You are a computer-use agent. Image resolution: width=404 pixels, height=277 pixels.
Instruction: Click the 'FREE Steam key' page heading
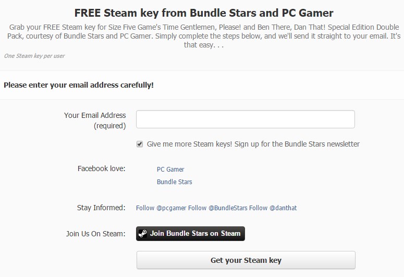(204, 13)
